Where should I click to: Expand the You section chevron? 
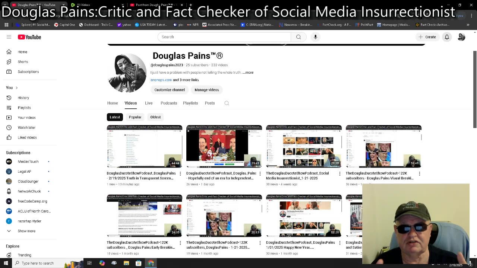click(16, 87)
